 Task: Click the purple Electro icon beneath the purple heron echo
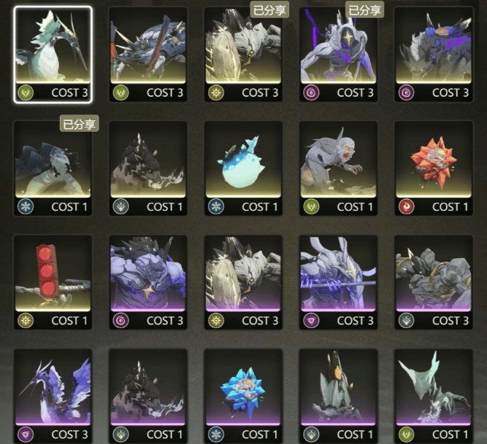[x=26, y=435]
